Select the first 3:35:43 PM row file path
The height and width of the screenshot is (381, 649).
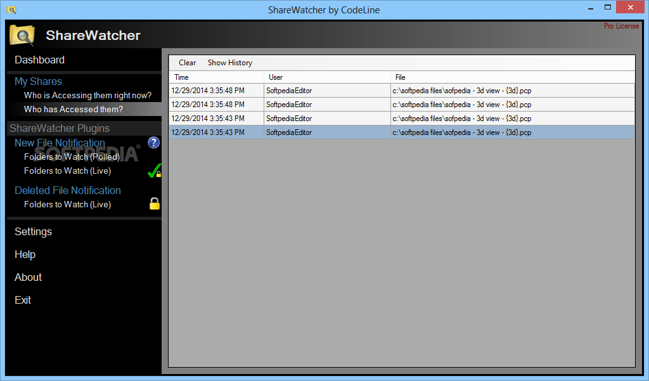pyautogui.click(x=512, y=119)
